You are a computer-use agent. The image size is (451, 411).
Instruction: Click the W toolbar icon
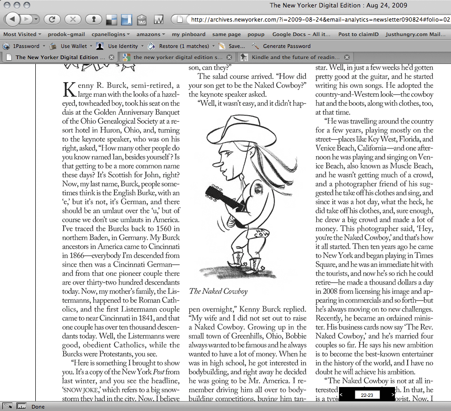[x=159, y=20]
